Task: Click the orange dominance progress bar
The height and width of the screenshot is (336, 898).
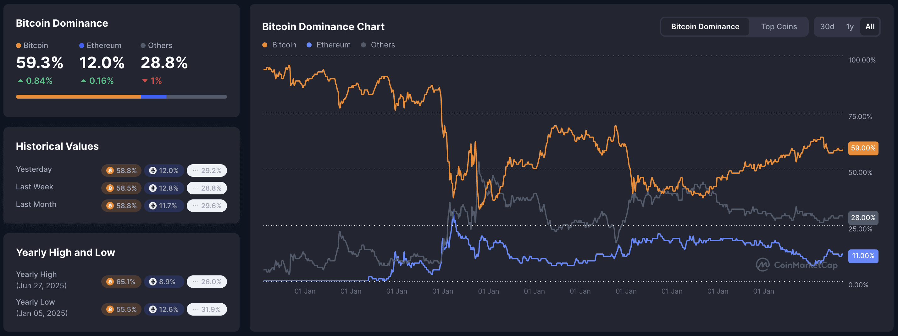Action: tap(78, 96)
